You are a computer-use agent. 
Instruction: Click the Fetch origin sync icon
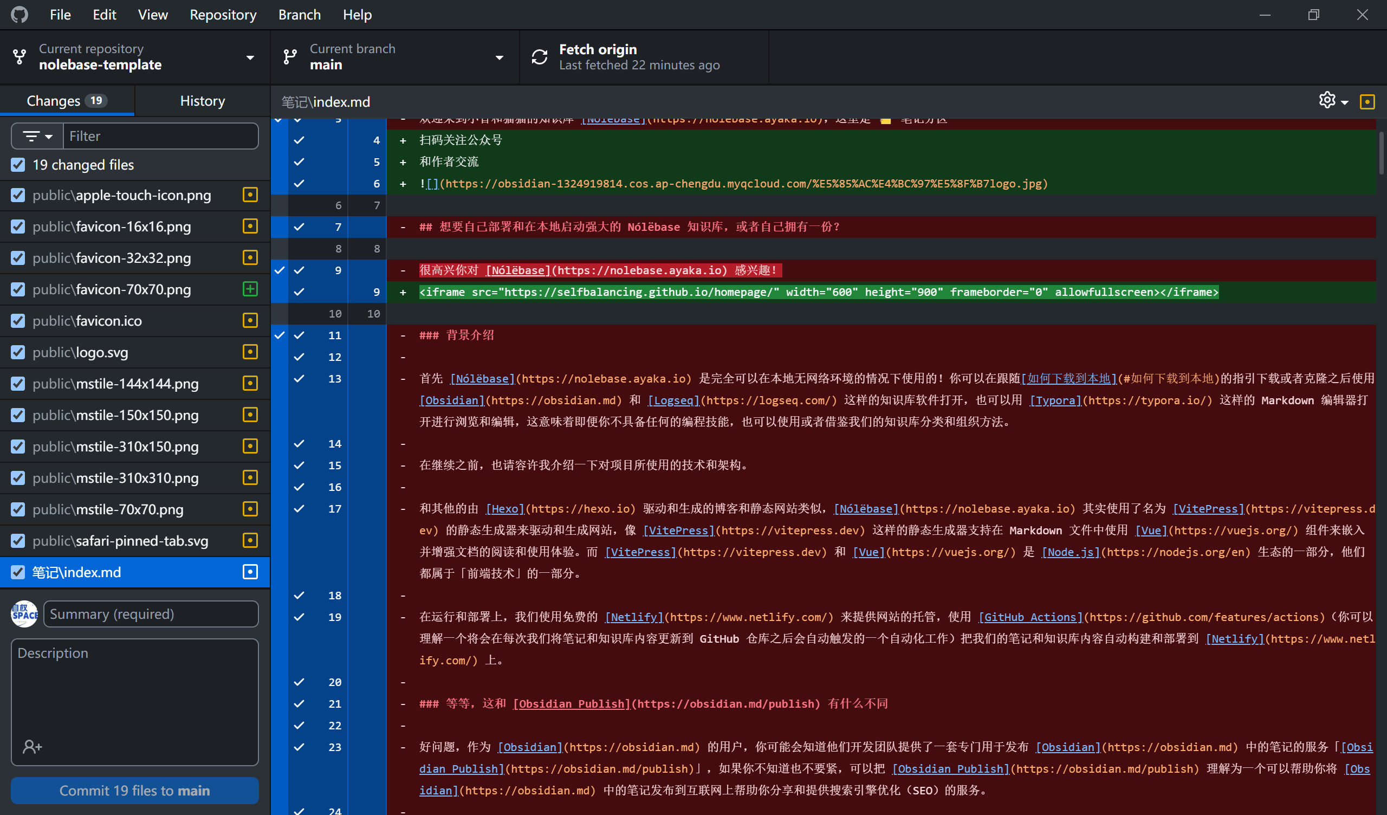click(540, 57)
